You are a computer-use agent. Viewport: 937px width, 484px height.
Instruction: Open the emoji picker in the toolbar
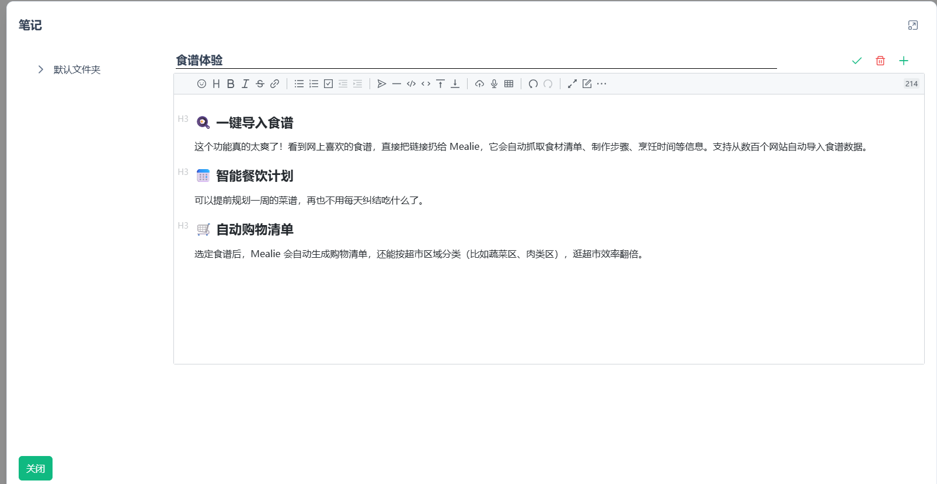(x=201, y=84)
